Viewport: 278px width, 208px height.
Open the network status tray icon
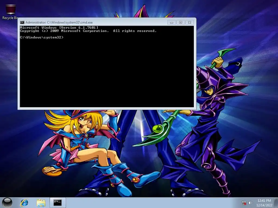244,203
